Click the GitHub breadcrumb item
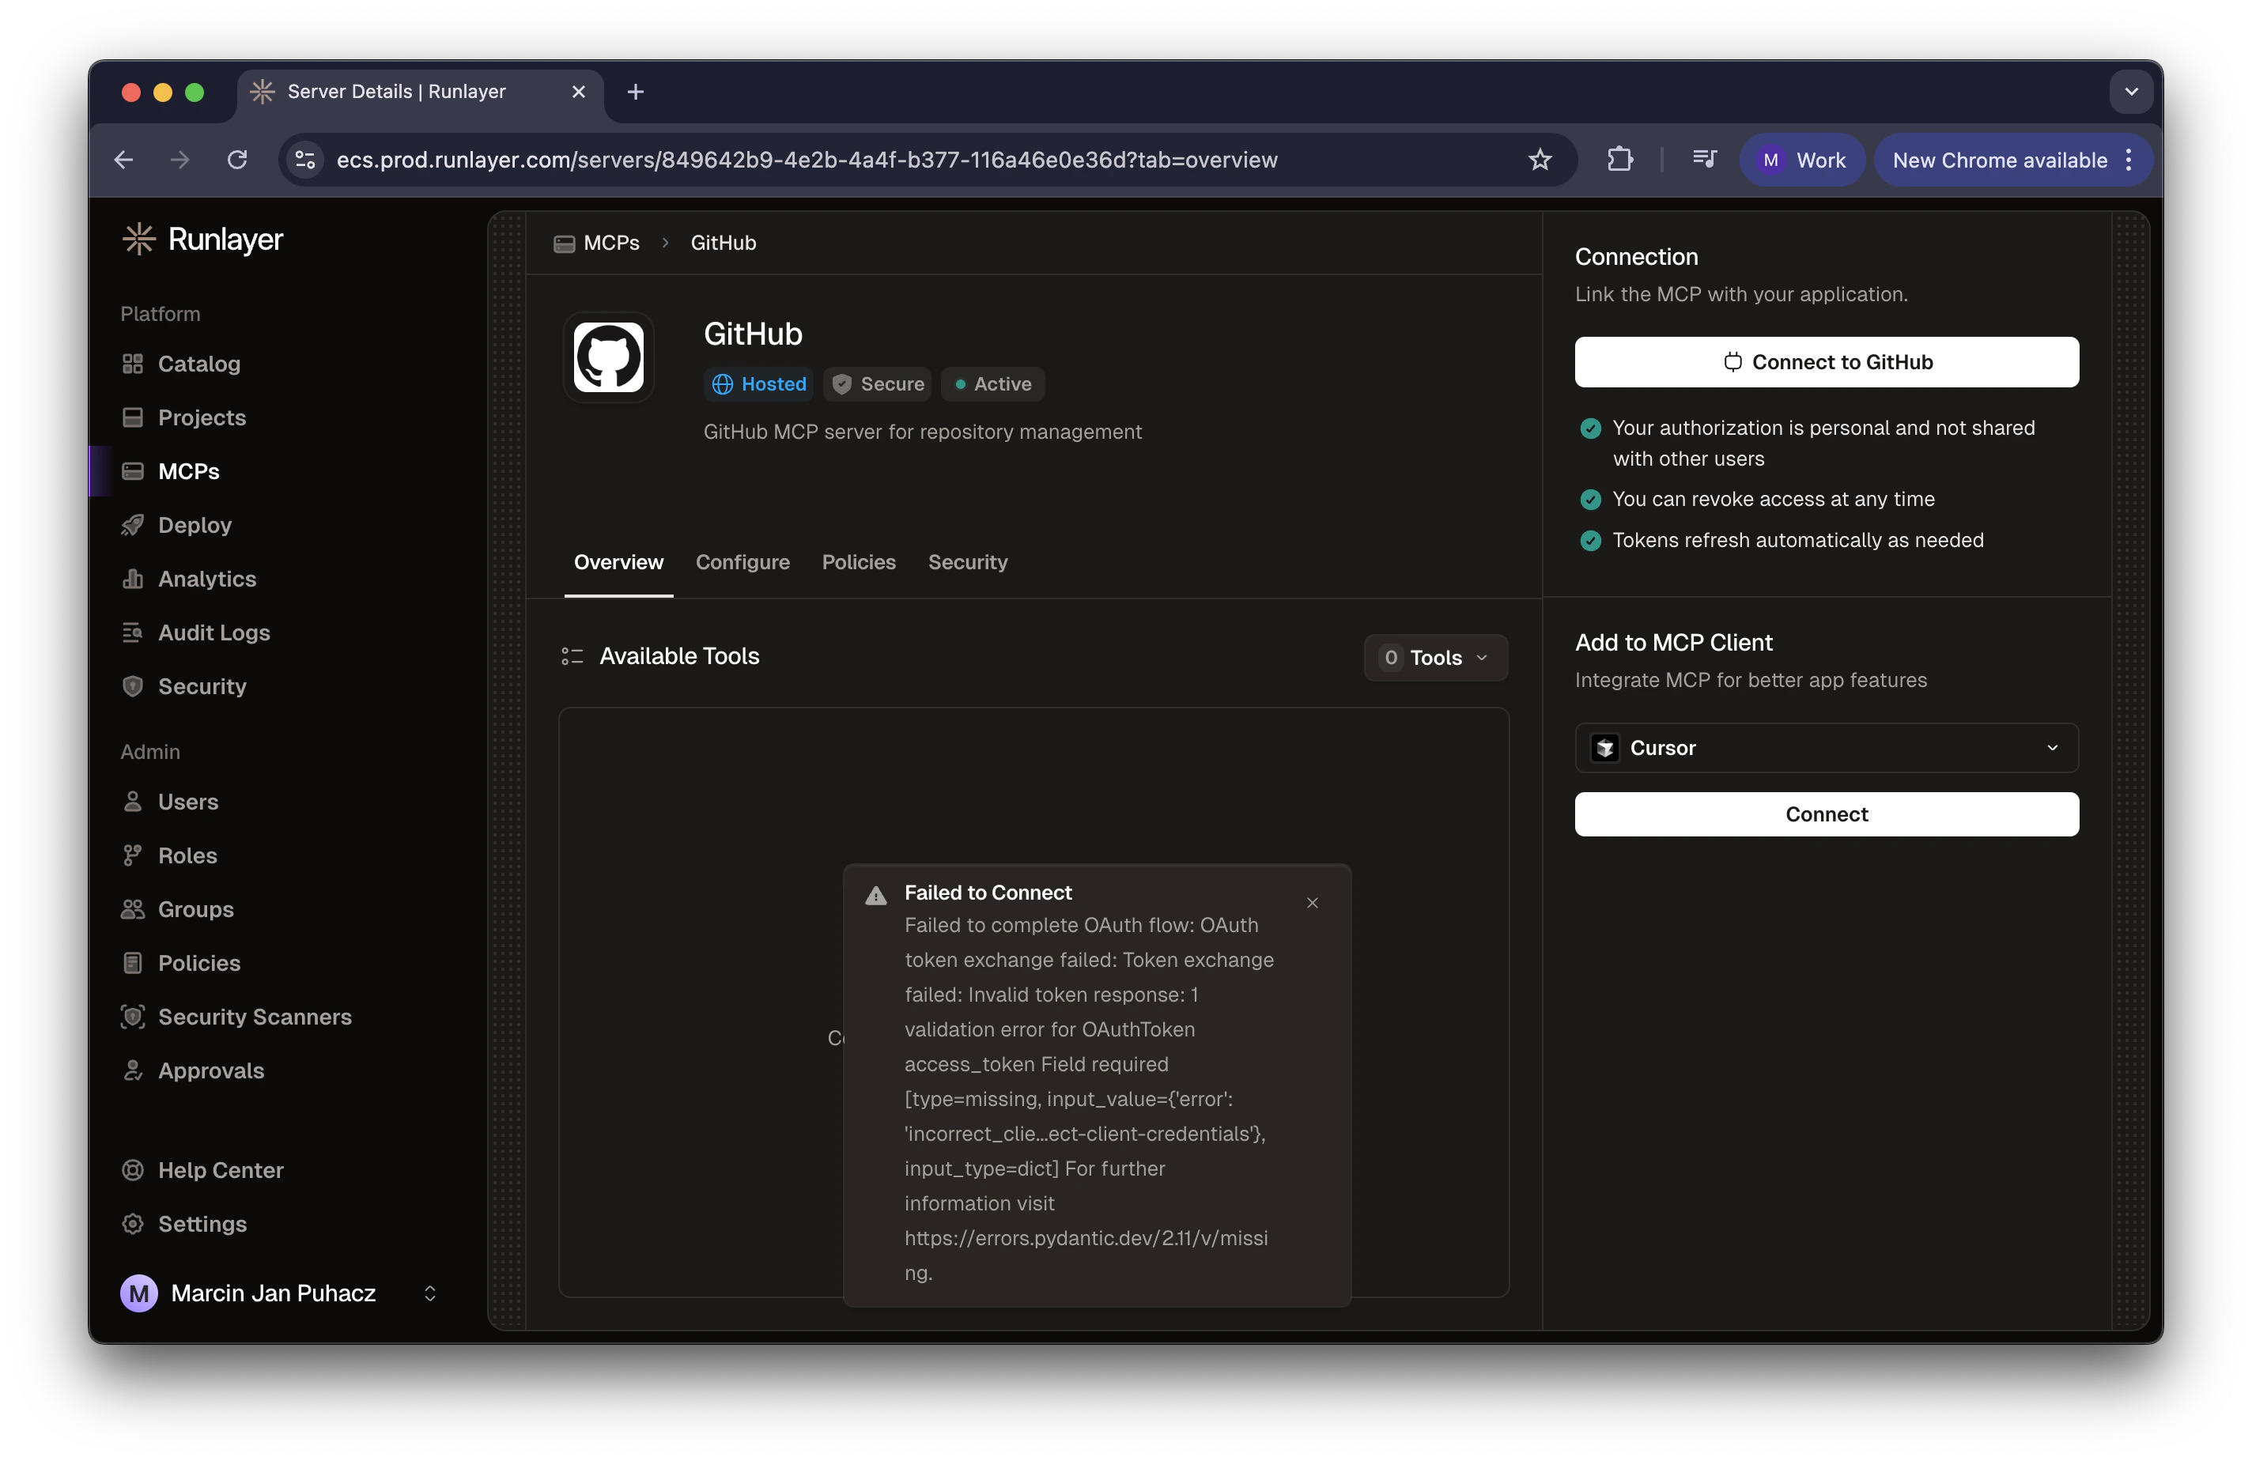 pos(723,242)
